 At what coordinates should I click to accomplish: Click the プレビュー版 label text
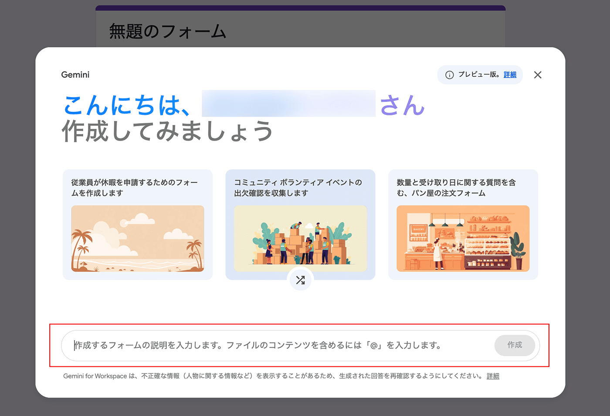pyautogui.click(x=478, y=75)
